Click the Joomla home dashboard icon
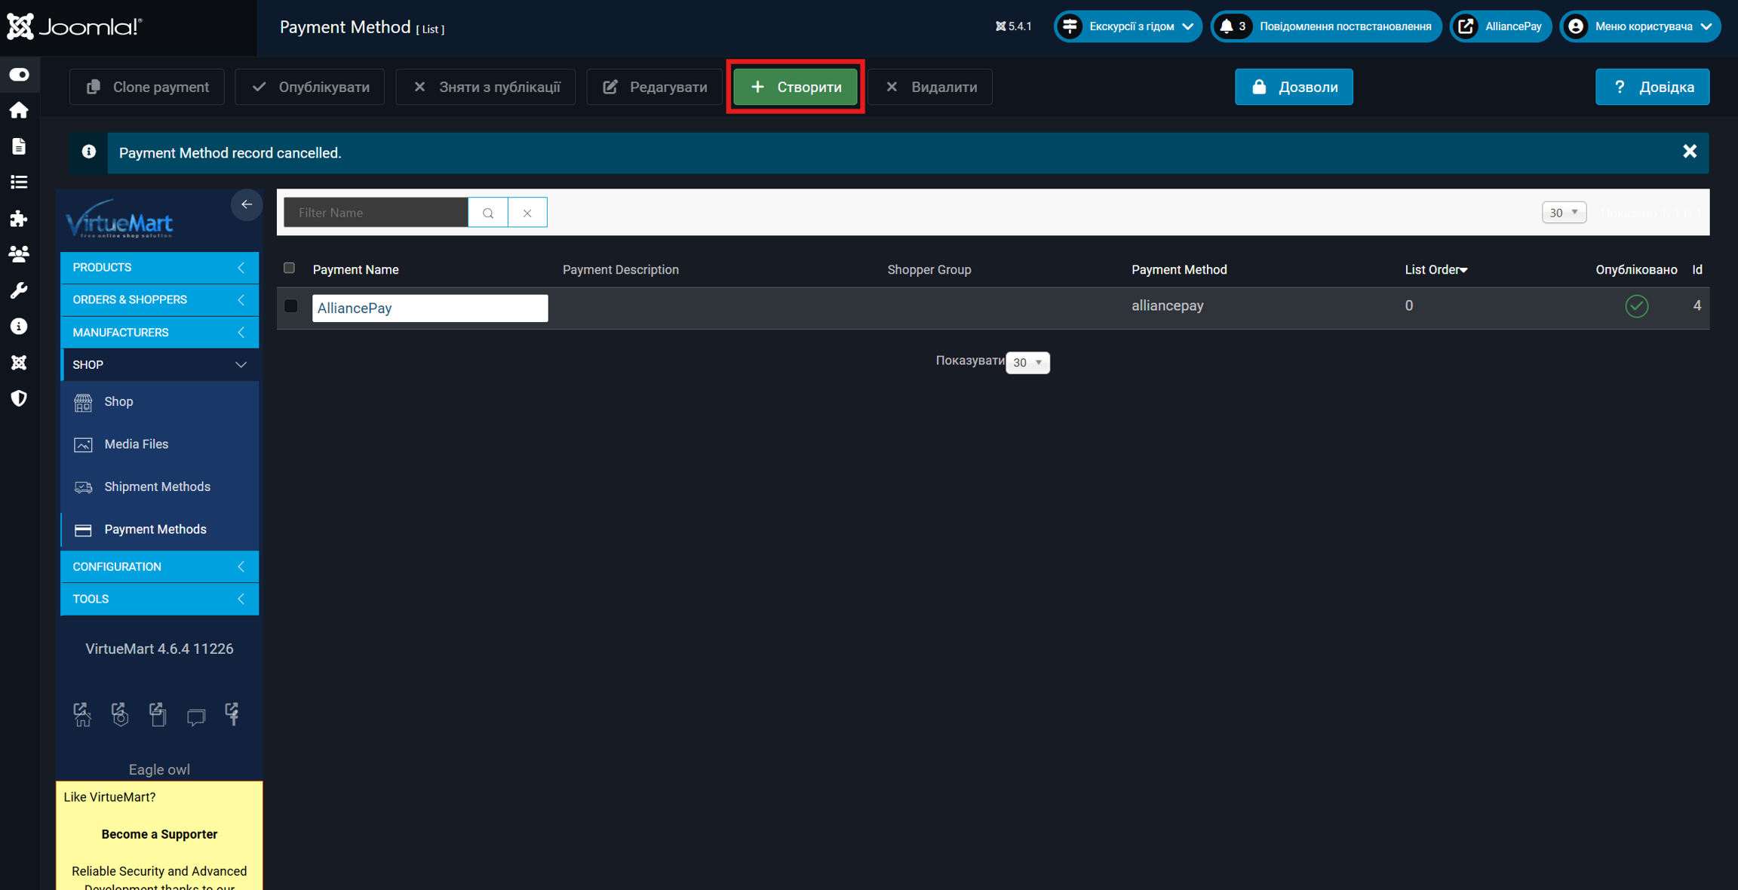This screenshot has height=890, width=1738. (19, 110)
